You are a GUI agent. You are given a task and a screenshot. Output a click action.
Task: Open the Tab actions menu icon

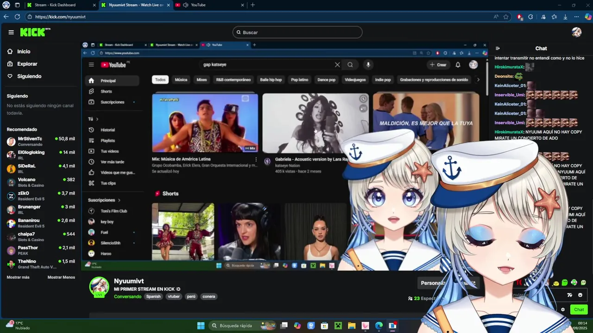click(17, 5)
